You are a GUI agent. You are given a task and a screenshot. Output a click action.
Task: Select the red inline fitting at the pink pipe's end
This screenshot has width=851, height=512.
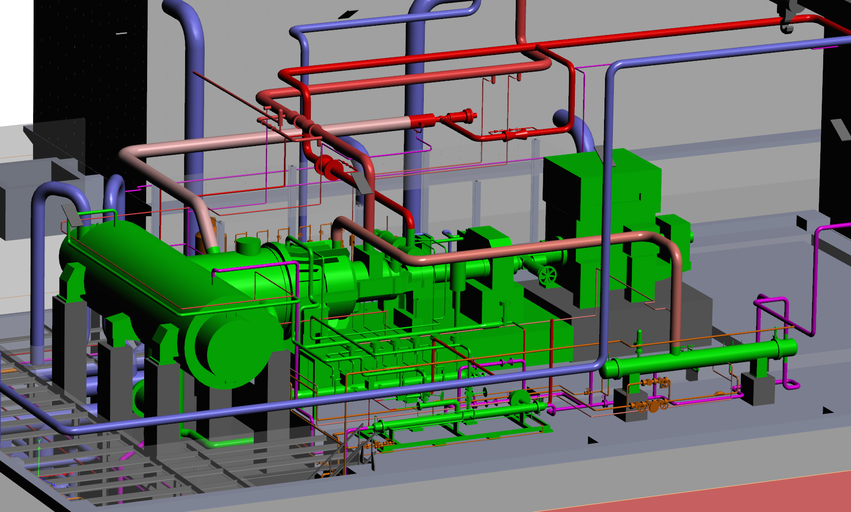(424, 120)
